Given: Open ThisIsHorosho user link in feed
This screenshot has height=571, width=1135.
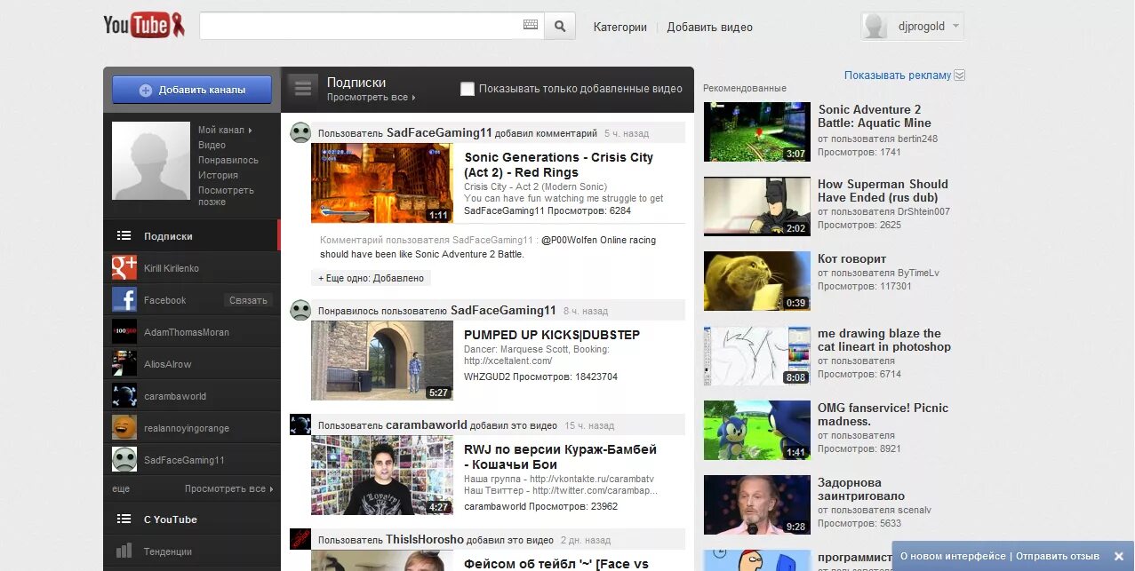Looking at the screenshot, I should [425, 539].
